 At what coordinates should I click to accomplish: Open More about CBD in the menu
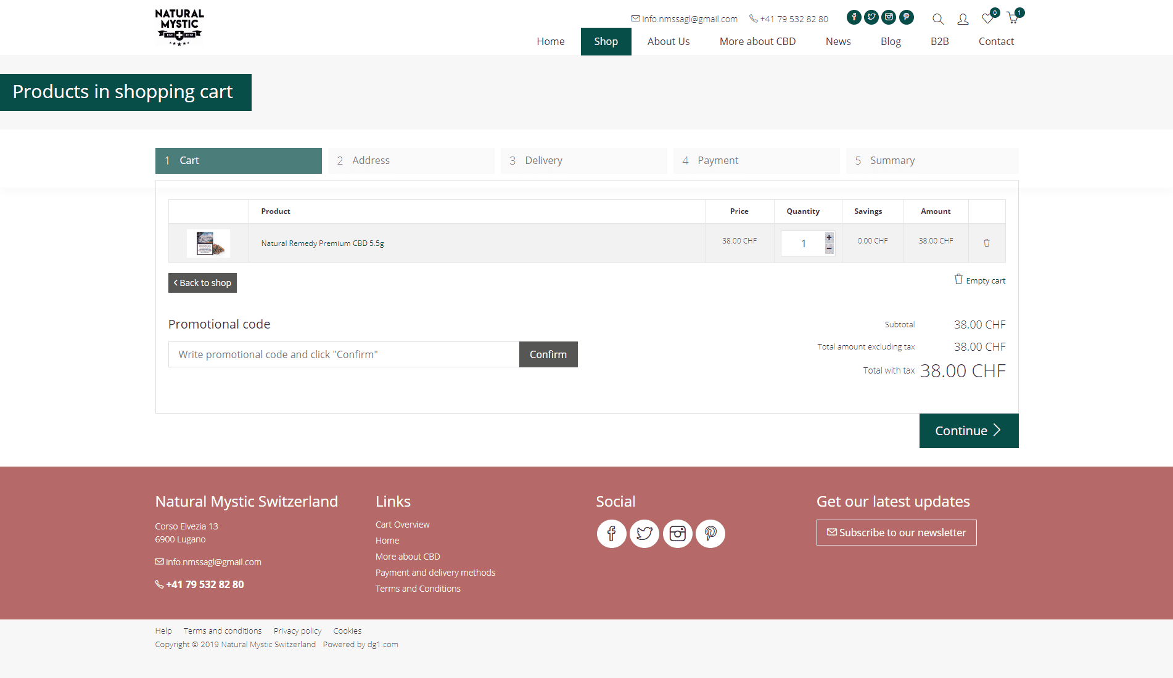758,41
